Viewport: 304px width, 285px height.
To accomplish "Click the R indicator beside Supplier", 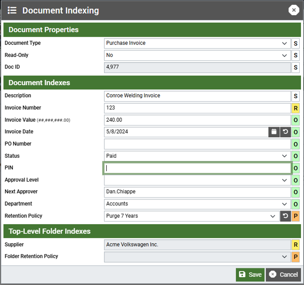I will [x=296, y=245].
